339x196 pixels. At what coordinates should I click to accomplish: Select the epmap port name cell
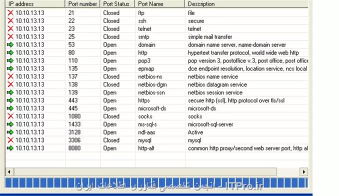click(x=146, y=68)
